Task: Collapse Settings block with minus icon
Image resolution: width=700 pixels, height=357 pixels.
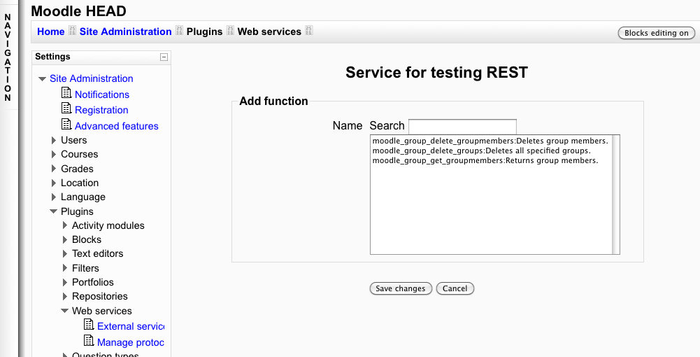Action: click(x=164, y=57)
